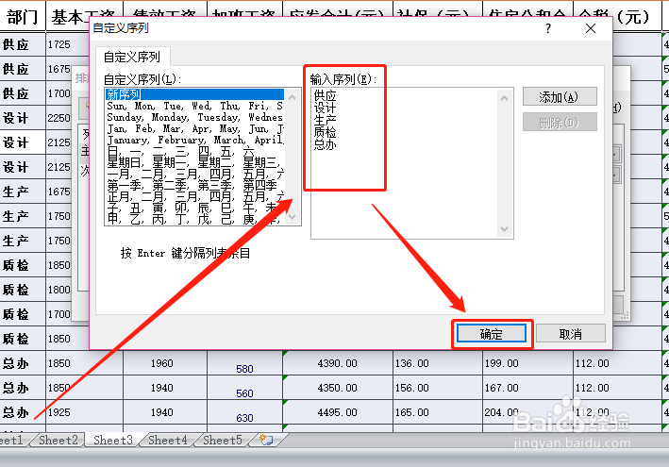
Task: Select the 一月, 二月, 三月 entry
Action: [x=195, y=174]
